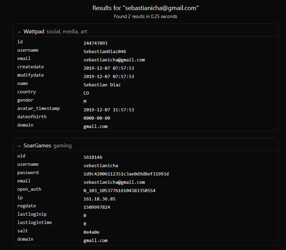
Task: Click the salt value 0e4a0e
Action: [91, 232]
